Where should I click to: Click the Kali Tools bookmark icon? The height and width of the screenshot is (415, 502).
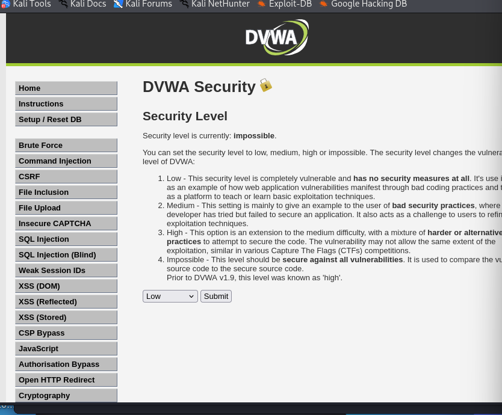tap(5, 4)
